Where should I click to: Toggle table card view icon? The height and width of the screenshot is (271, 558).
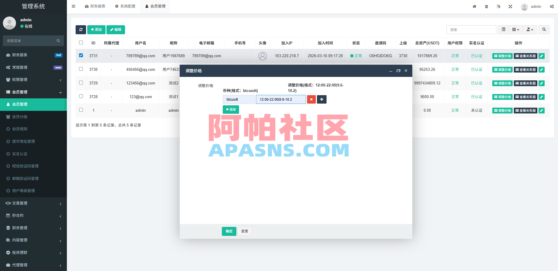tap(503, 30)
